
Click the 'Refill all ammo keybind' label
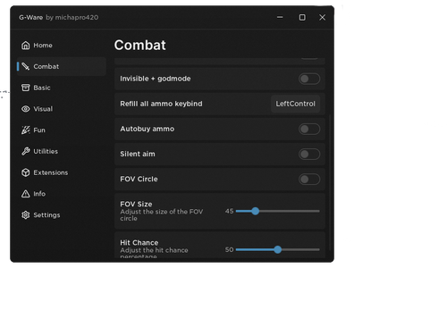point(161,104)
